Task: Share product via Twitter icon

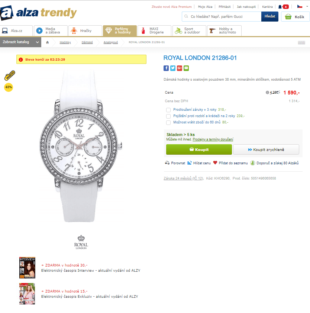Action: 173,68
